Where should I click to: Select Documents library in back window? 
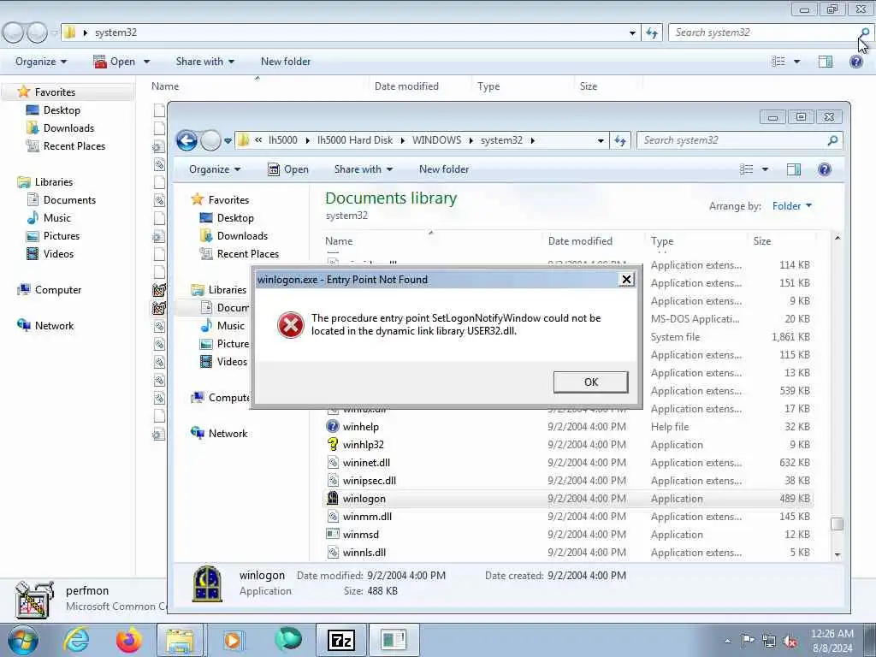[70, 200]
